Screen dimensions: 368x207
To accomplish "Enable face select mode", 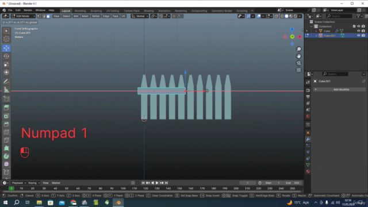I will 48,16.
